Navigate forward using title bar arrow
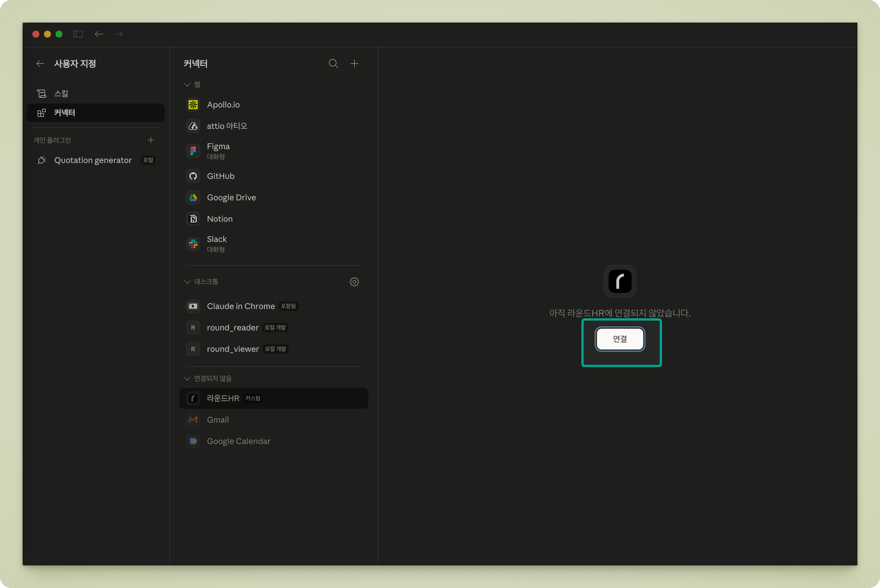 119,34
